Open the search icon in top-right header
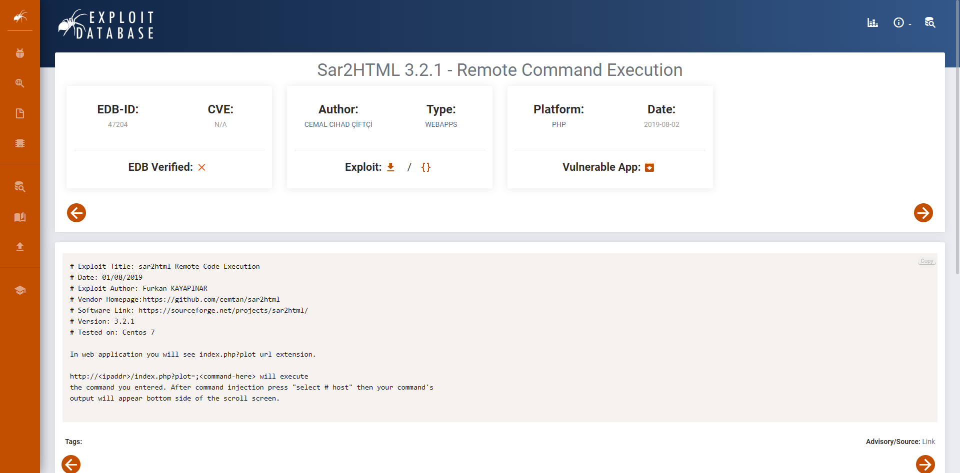The width and height of the screenshot is (960, 473). [x=930, y=22]
